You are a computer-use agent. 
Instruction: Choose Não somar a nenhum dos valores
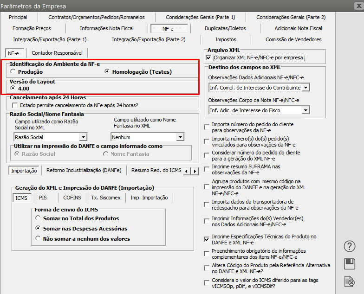click(x=38, y=238)
